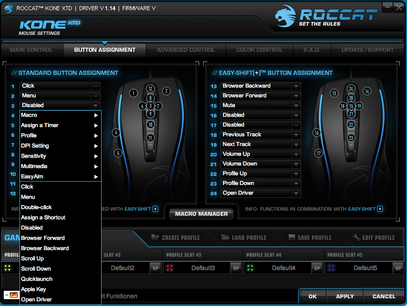Open dropdown for button 20 Volume Up
This screenshot has width=407, height=306.
pos(296,154)
